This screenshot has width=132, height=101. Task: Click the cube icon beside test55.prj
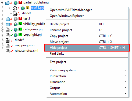click(15, 8)
